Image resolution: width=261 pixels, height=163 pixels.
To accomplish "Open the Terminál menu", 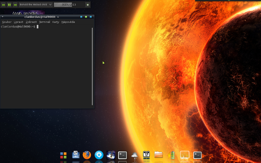I will pyautogui.click(x=44, y=22).
